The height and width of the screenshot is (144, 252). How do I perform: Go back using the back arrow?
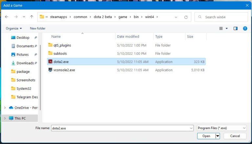7,17
